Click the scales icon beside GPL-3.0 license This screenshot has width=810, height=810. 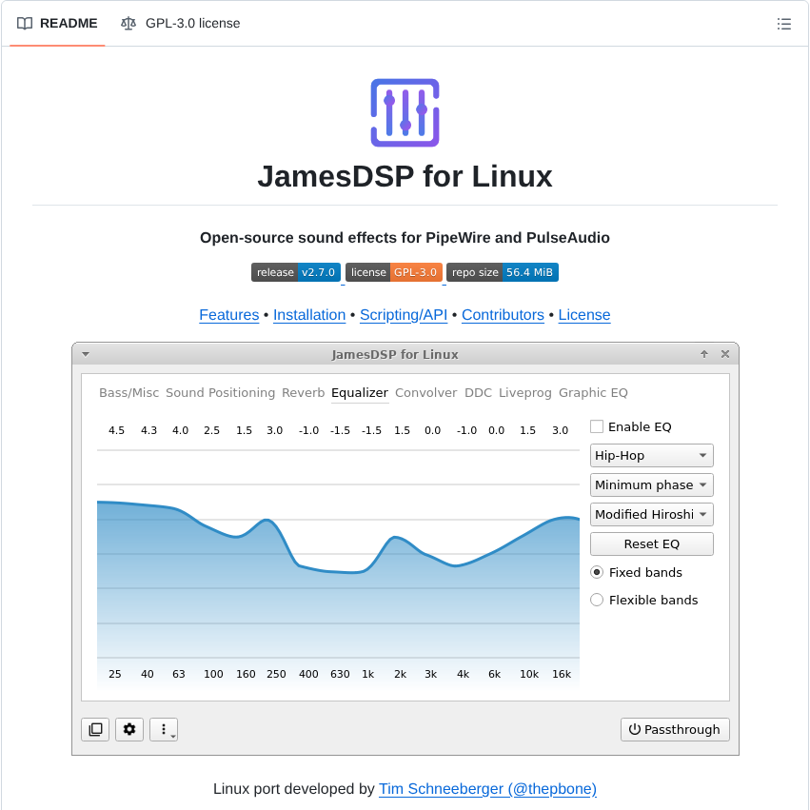128,24
